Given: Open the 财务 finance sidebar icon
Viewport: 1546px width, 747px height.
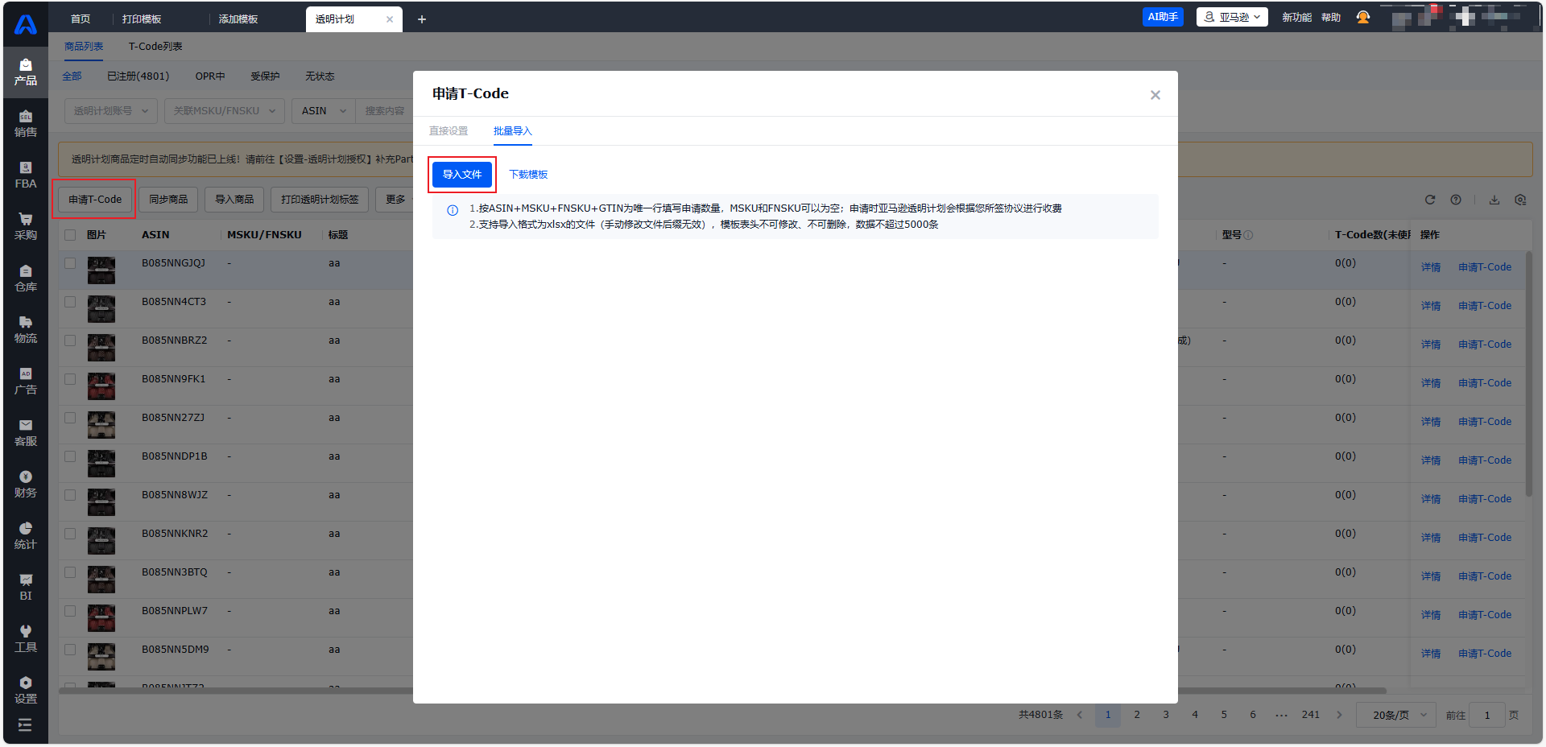Looking at the screenshot, I should [x=25, y=484].
